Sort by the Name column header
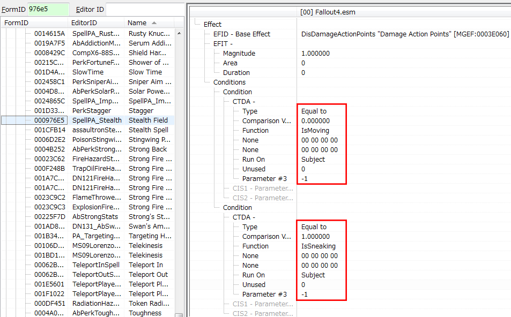 pos(149,23)
